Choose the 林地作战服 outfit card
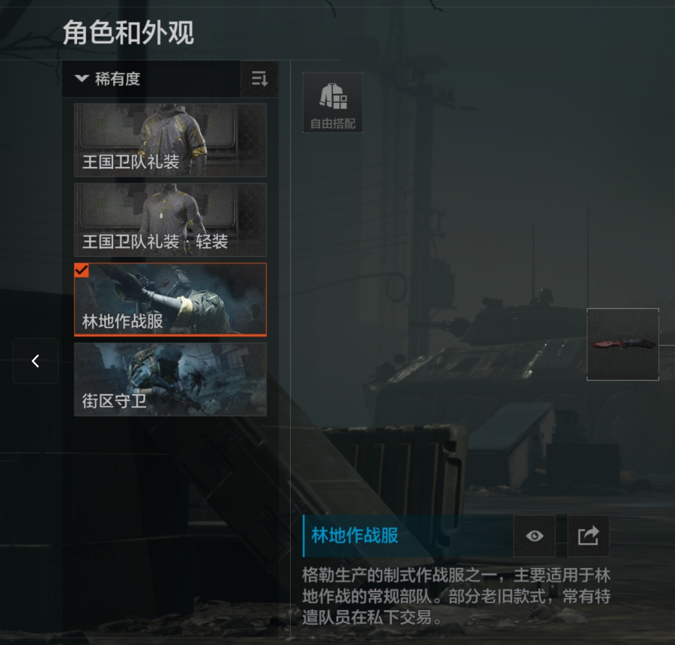 pyautogui.click(x=170, y=300)
